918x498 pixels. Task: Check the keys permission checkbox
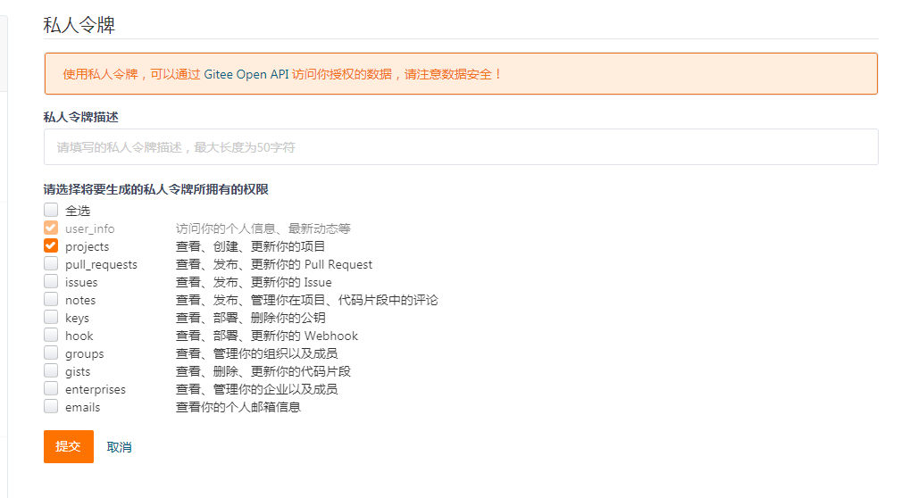tap(51, 317)
